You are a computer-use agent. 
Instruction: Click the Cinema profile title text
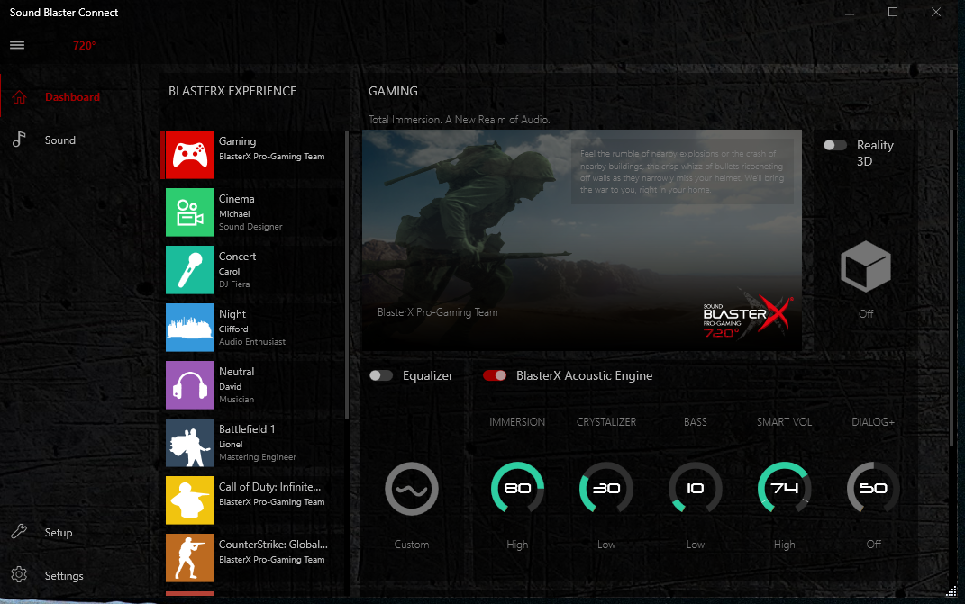coord(237,199)
